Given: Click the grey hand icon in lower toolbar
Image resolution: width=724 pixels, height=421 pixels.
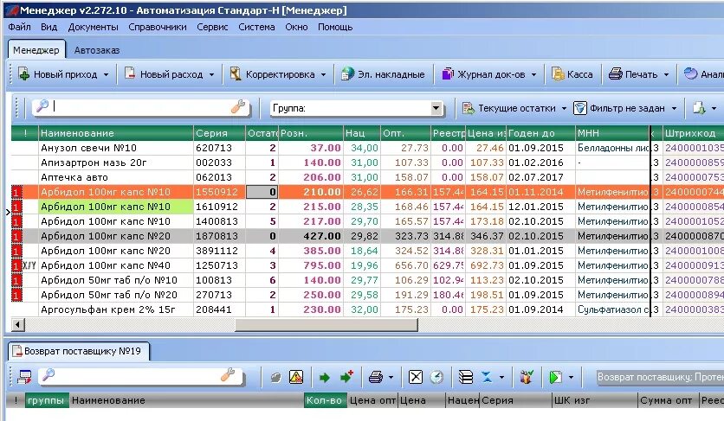Looking at the screenshot, I should tap(275, 378).
